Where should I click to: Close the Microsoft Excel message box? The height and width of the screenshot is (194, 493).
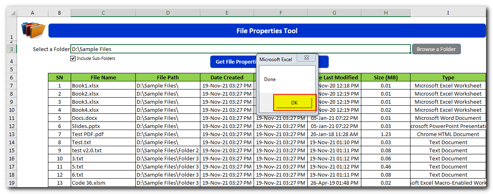(306, 58)
